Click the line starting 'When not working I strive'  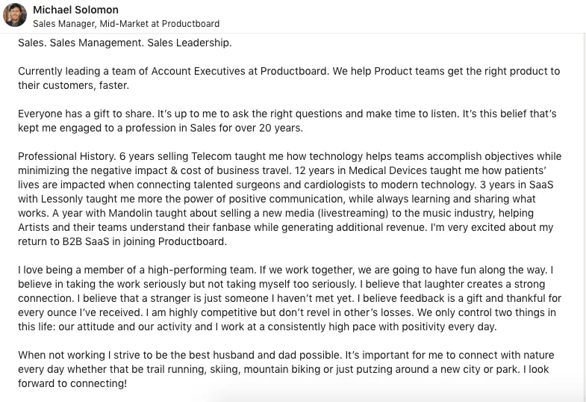286,355
